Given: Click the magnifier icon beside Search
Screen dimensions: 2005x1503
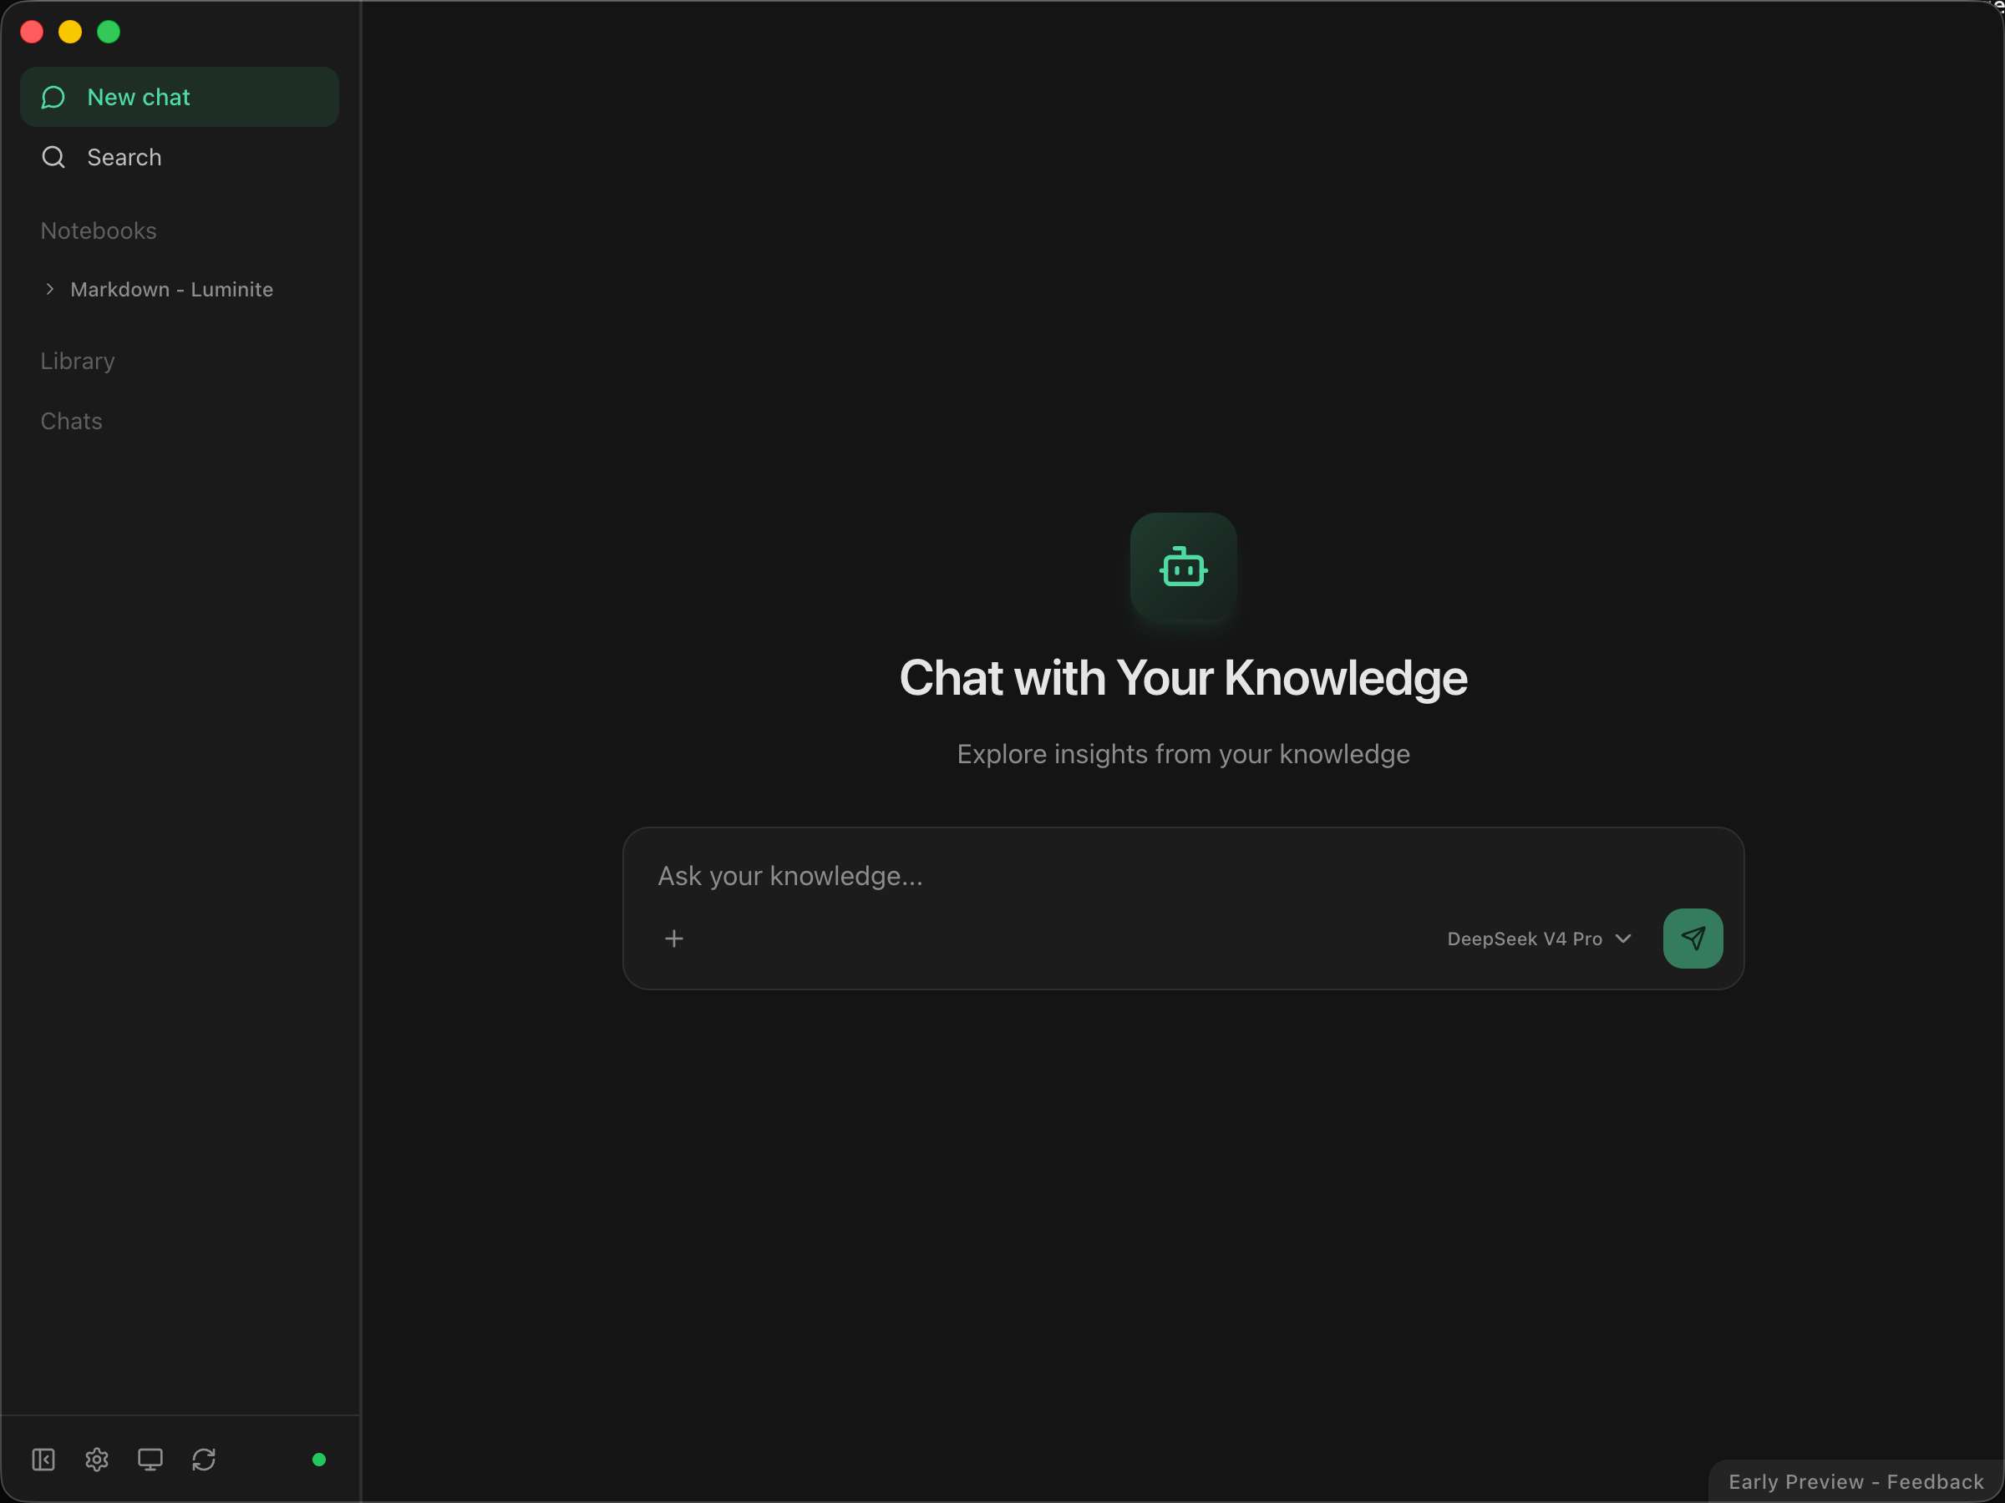Looking at the screenshot, I should tap(53, 158).
